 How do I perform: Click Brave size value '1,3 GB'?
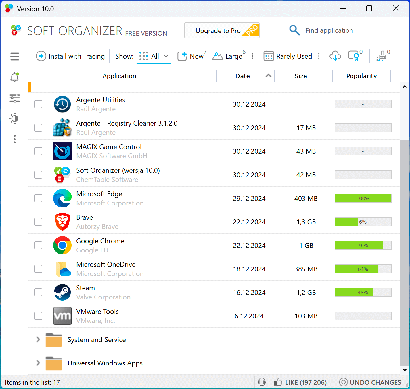pyautogui.click(x=306, y=222)
